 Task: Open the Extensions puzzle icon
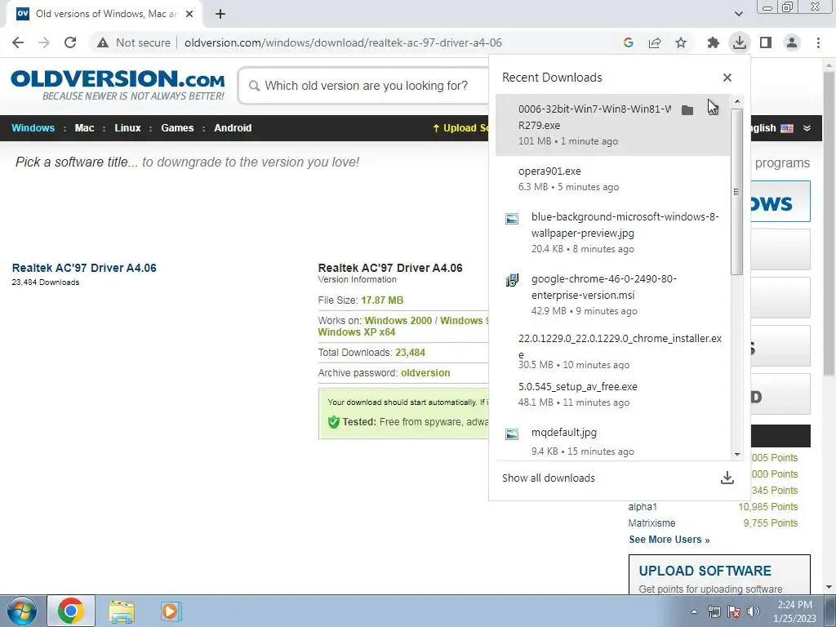point(713,42)
